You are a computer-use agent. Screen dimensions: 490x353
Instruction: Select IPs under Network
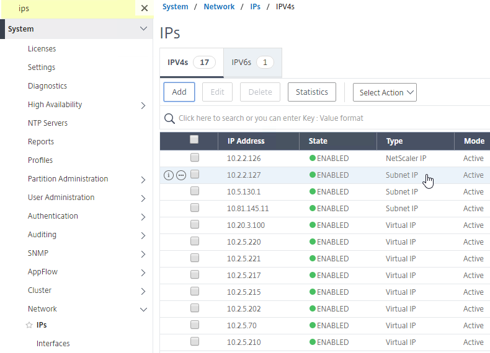coord(42,325)
